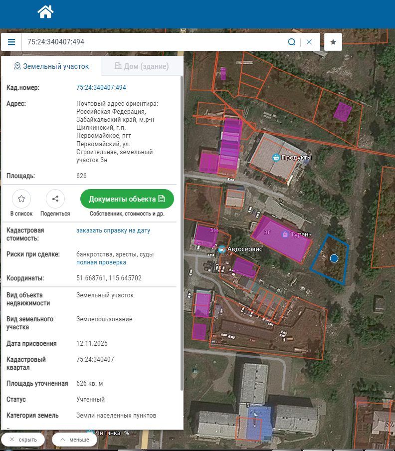Follow link заказать справку на дату
395x451 pixels.
click(113, 230)
